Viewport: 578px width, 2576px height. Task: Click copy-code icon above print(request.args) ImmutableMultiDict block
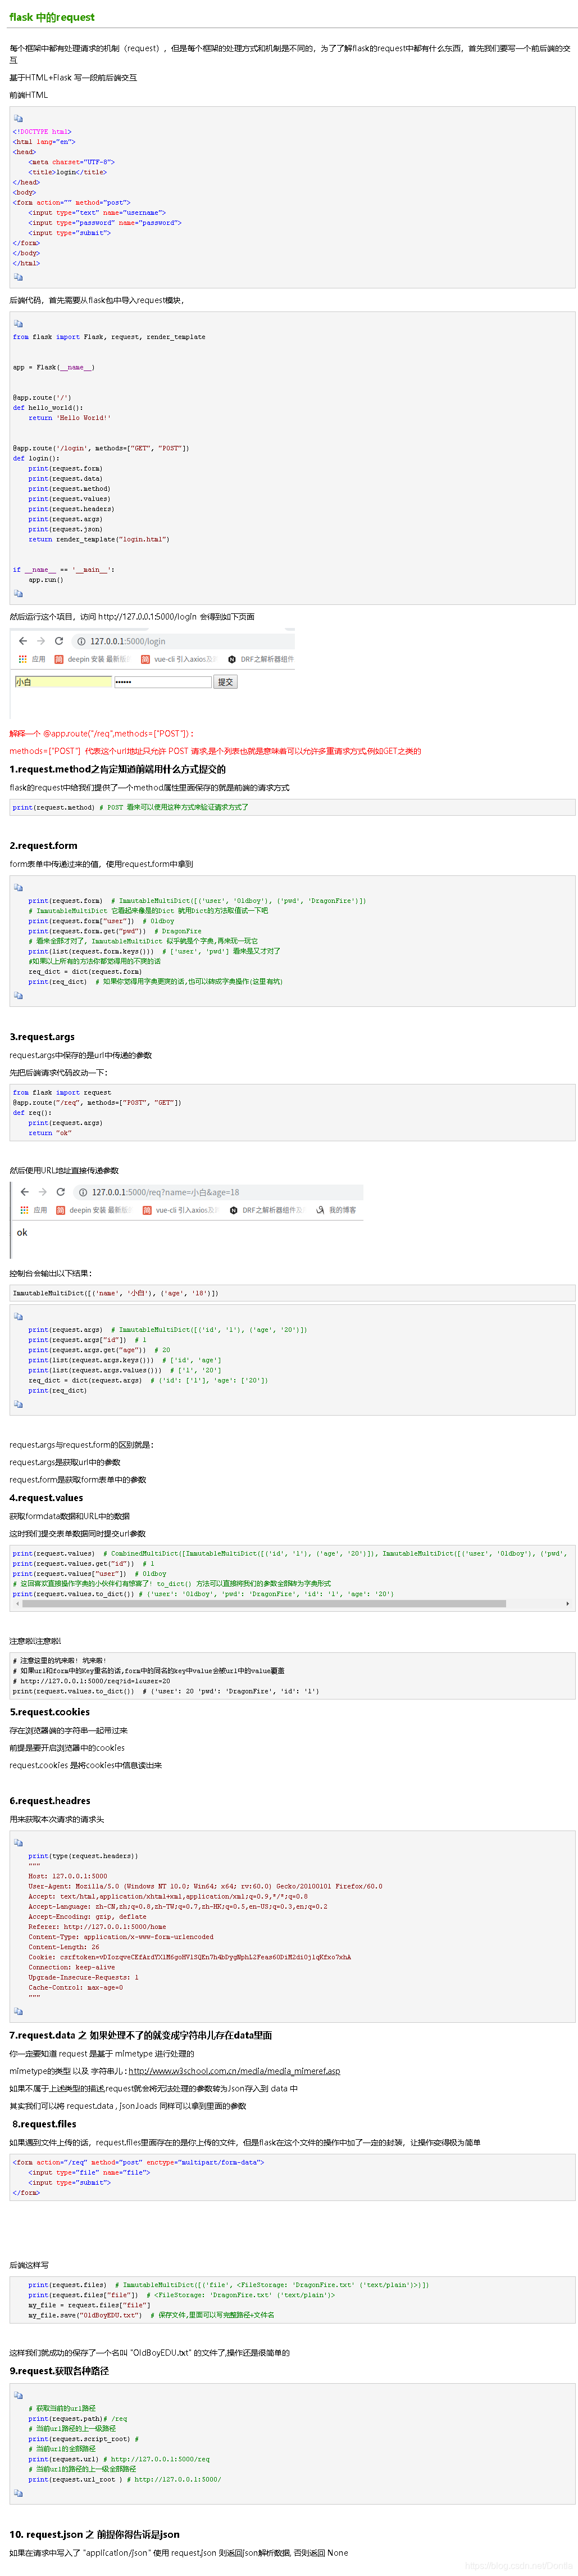(x=18, y=1316)
